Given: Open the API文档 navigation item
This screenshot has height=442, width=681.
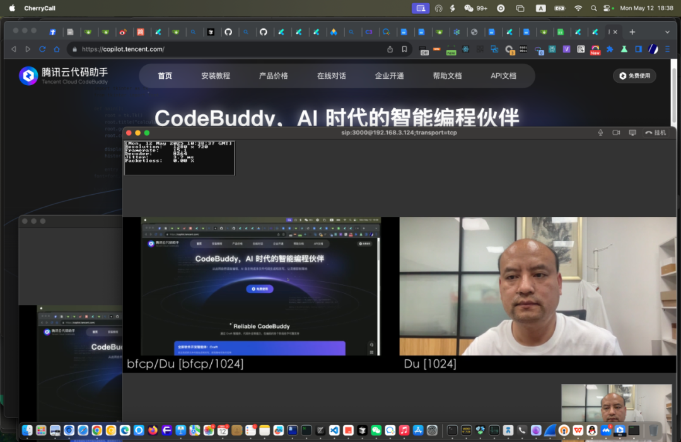Looking at the screenshot, I should [x=503, y=76].
